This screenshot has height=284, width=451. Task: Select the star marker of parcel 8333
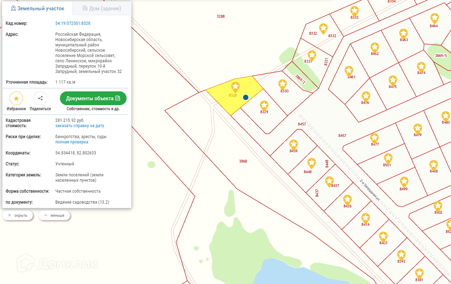click(x=354, y=11)
